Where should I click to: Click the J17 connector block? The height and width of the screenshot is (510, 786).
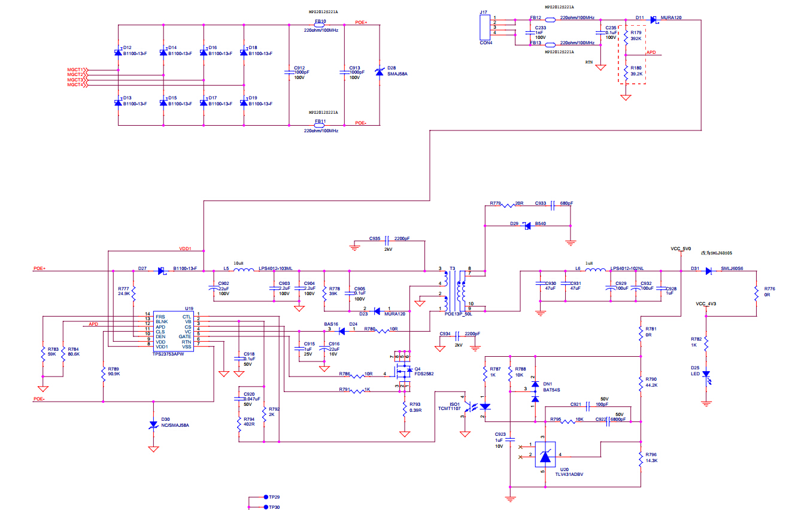pos(485,28)
